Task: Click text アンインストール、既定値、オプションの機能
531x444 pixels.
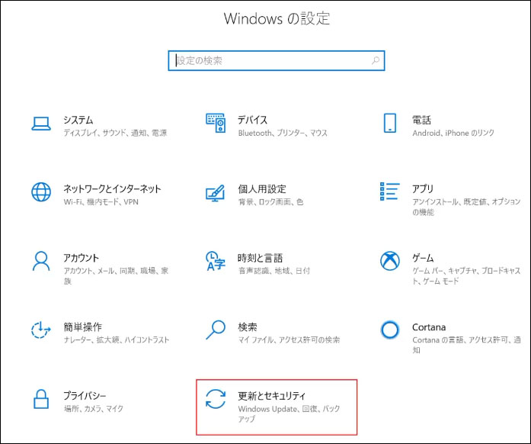Action: click(466, 207)
